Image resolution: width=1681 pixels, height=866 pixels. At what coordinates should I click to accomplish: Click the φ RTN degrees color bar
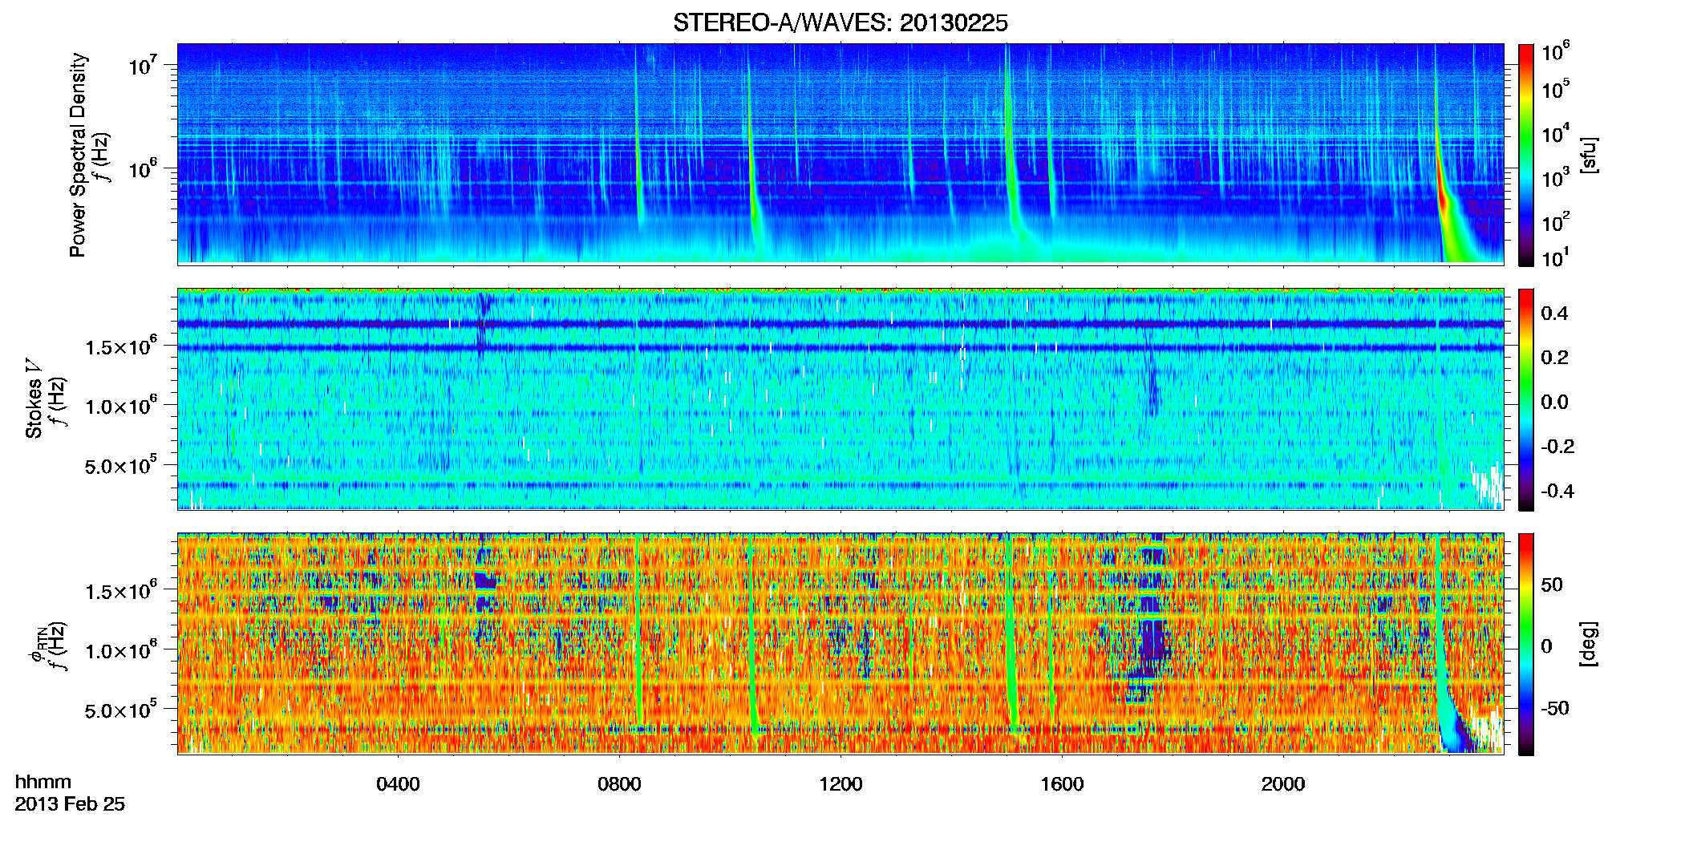click(x=1526, y=644)
